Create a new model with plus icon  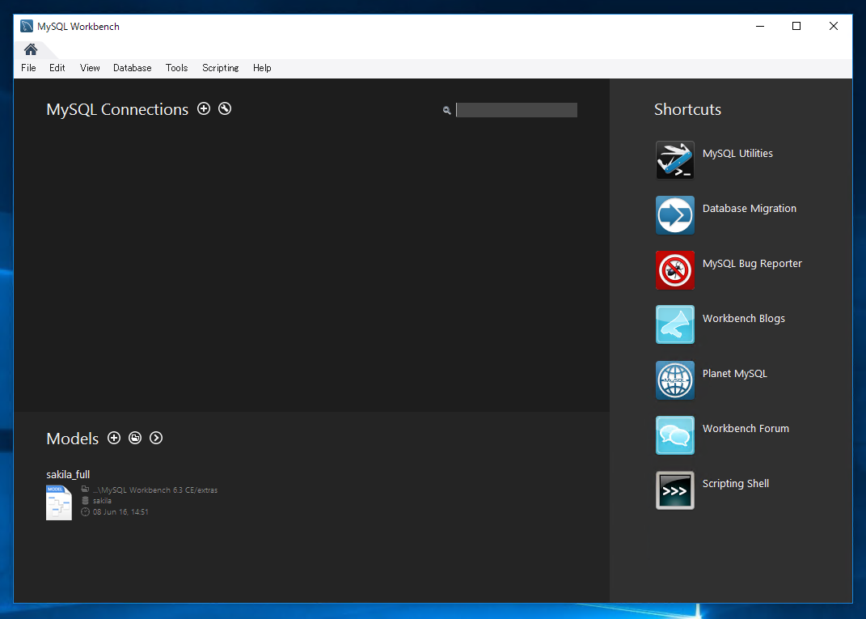pos(114,438)
